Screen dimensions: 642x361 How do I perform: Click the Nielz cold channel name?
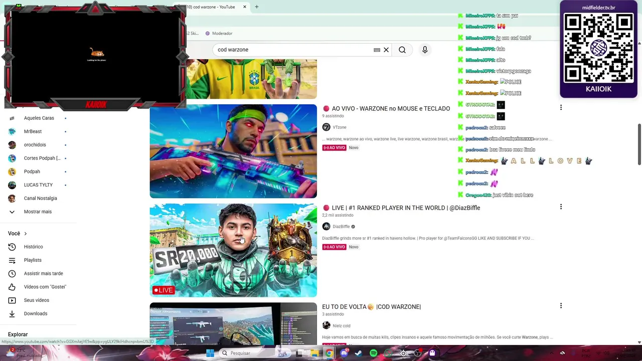[x=342, y=326]
